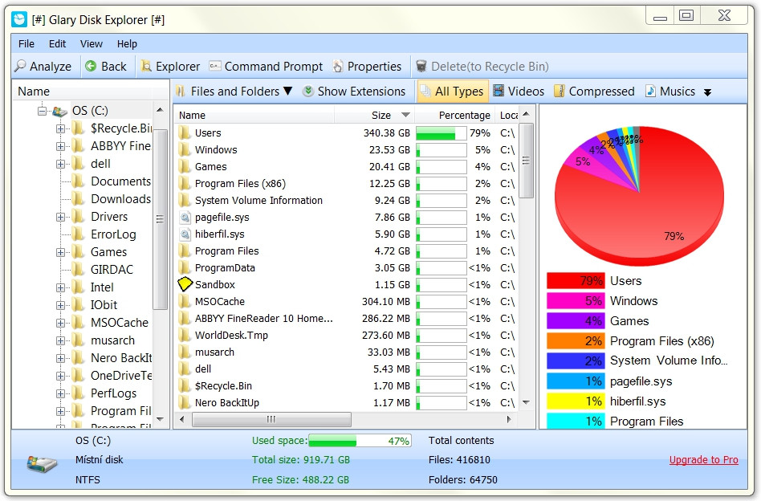Click the Show Extensions green icon
This screenshot has height=501, width=761.
point(307,91)
